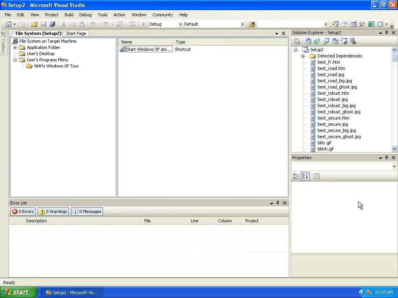Collapse the User's Programs Menu node
Image resolution: width=398 pixels, height=298 pixels.
point(15,60)
